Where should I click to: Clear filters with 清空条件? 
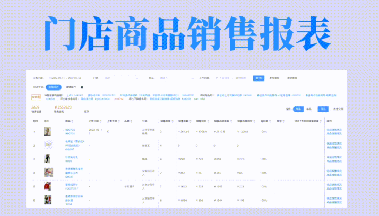pos(292,78)
